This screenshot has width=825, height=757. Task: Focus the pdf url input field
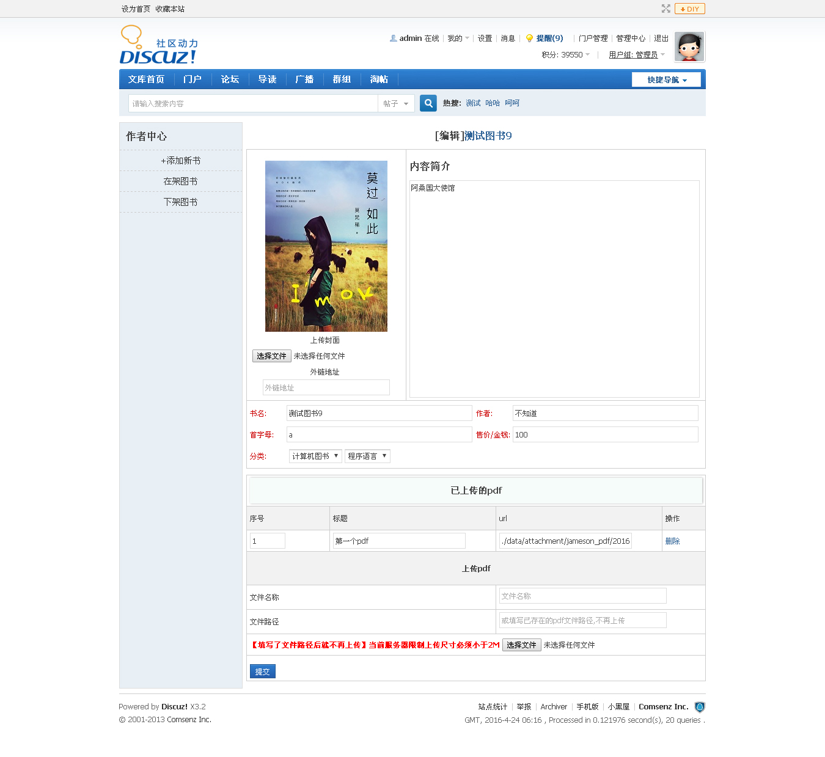coord(565,541)
